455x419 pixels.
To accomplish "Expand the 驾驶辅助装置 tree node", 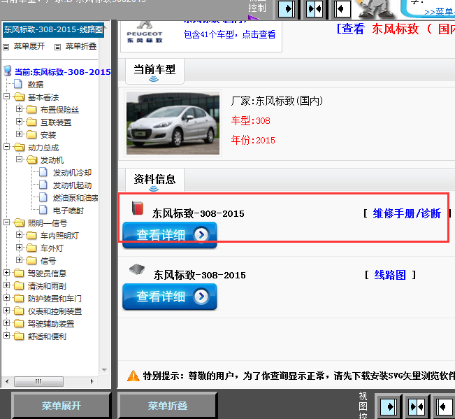I will [6, 323].
